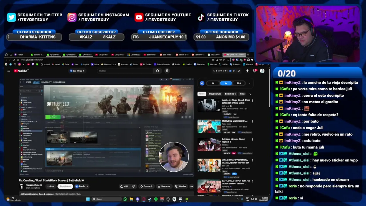Show more filter chips with right arrow

250,94
